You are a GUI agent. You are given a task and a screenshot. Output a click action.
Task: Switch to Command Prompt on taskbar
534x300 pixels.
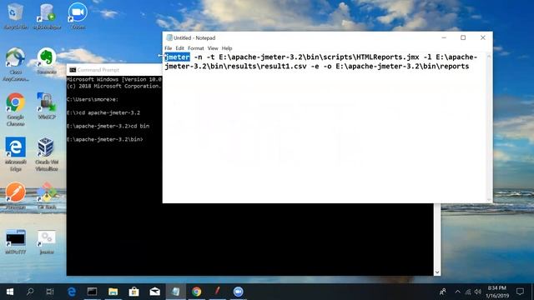click(x=92, y=292)
